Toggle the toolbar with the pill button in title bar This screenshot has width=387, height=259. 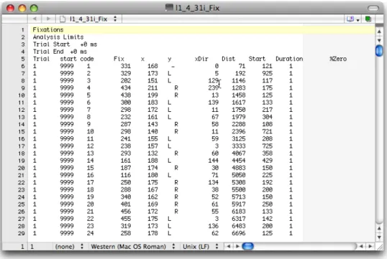[373, 9]
